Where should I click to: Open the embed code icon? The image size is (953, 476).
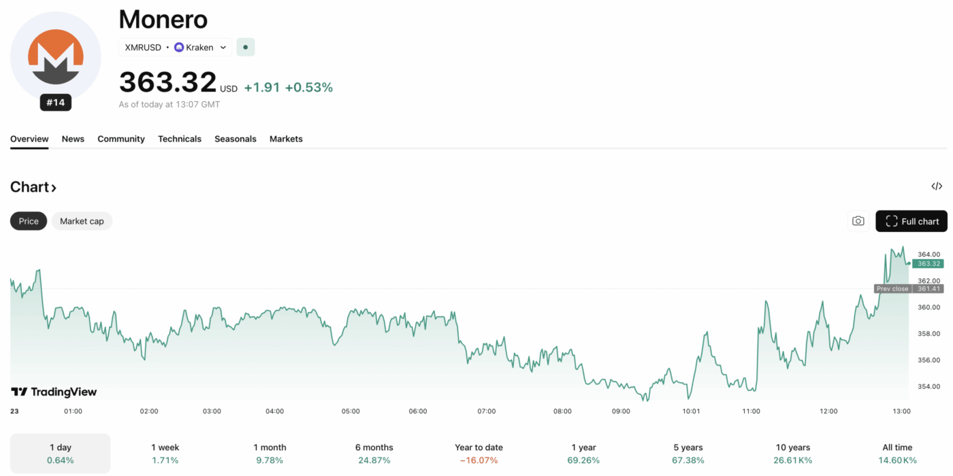(937, 186)
